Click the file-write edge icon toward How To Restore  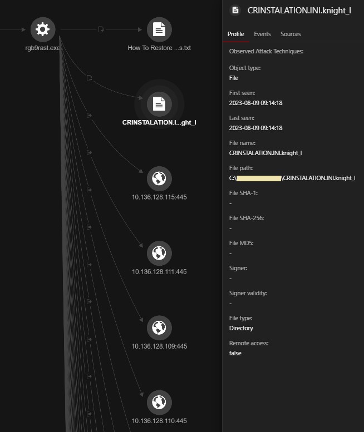(x=101, y=29)
